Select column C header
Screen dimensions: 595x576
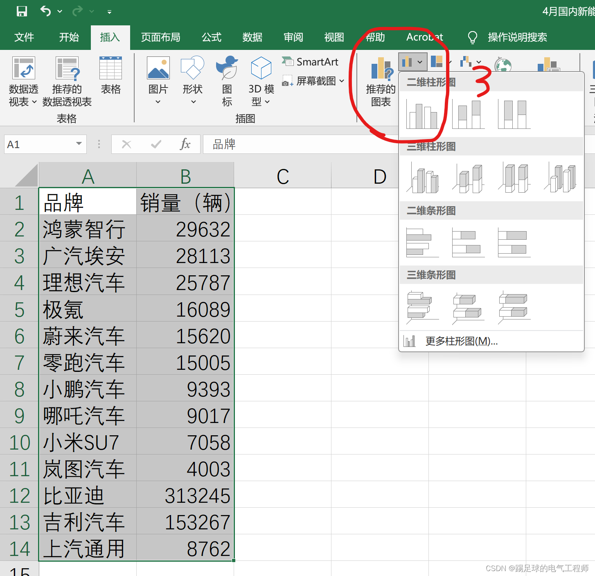point(282,176)
